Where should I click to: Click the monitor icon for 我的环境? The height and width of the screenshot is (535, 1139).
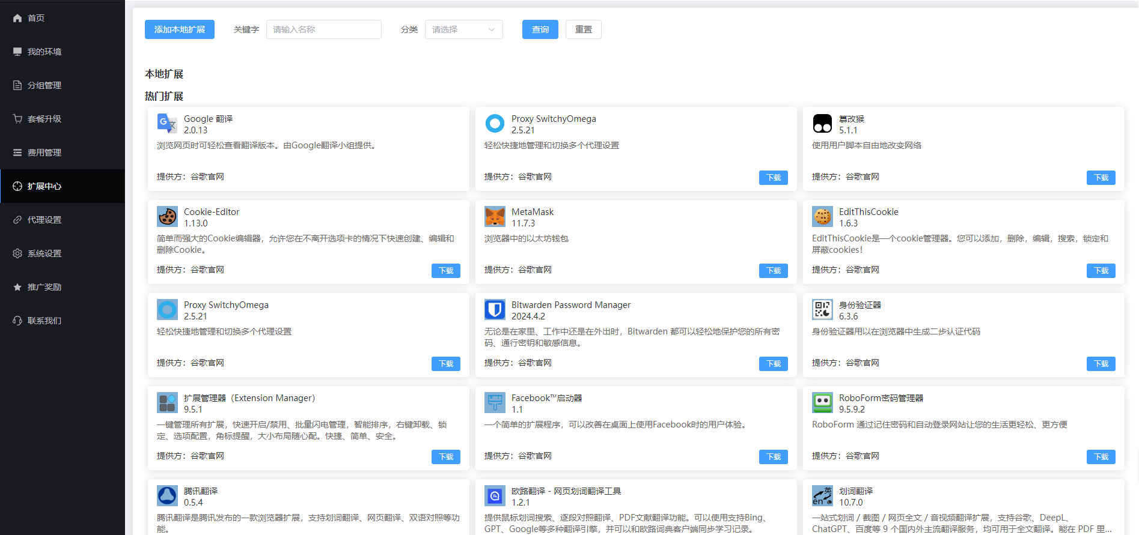click(17, 52)
